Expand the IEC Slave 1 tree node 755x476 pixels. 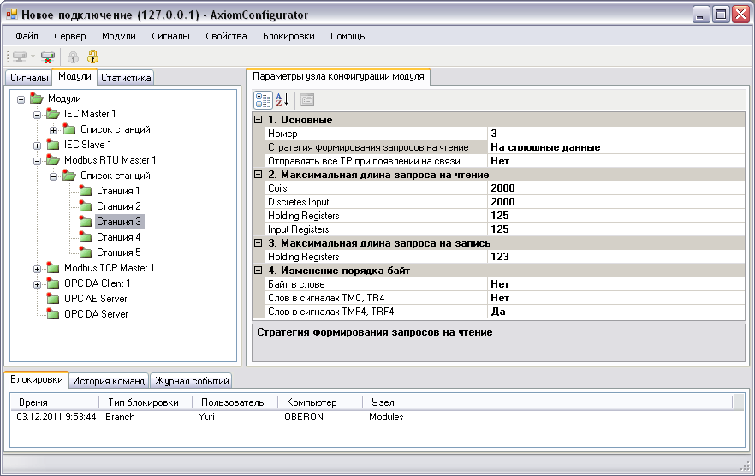pos(37,145)
